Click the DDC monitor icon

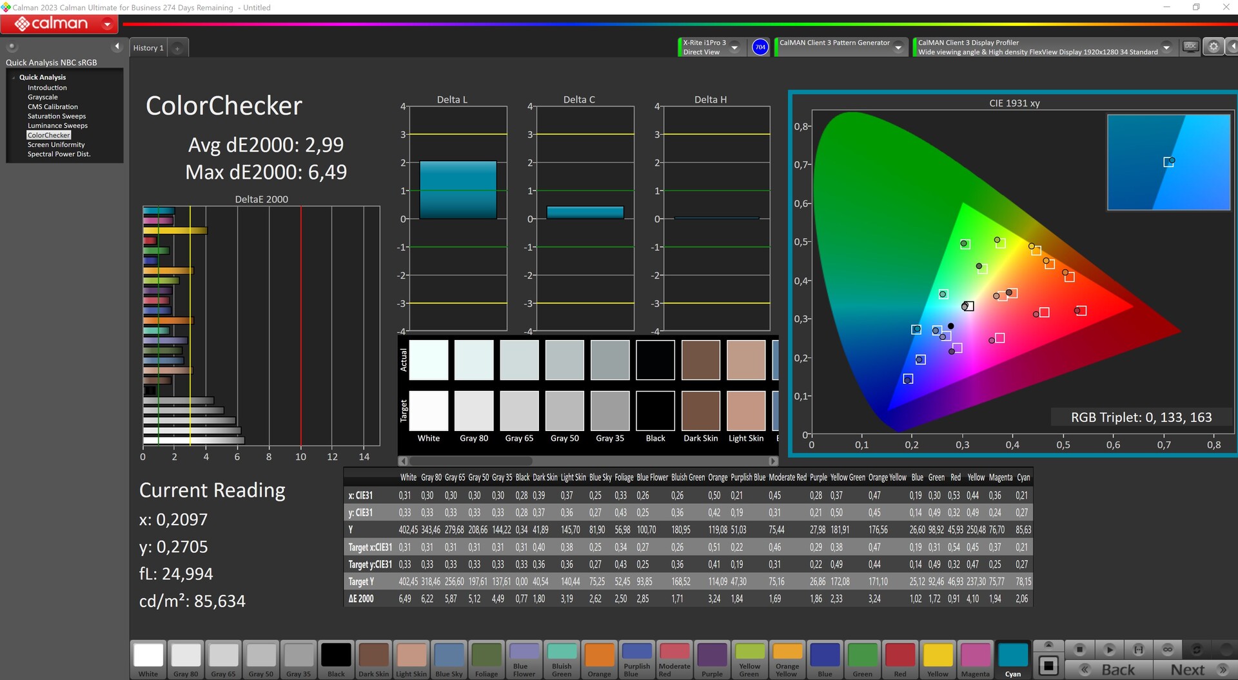pyautogui.click(x=1190, y=46)
